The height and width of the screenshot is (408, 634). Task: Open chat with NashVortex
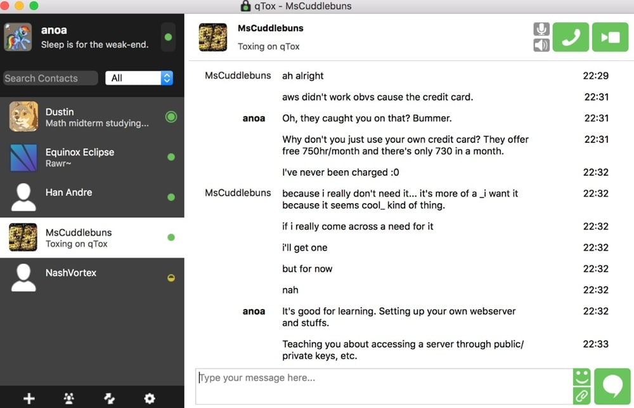92,278
